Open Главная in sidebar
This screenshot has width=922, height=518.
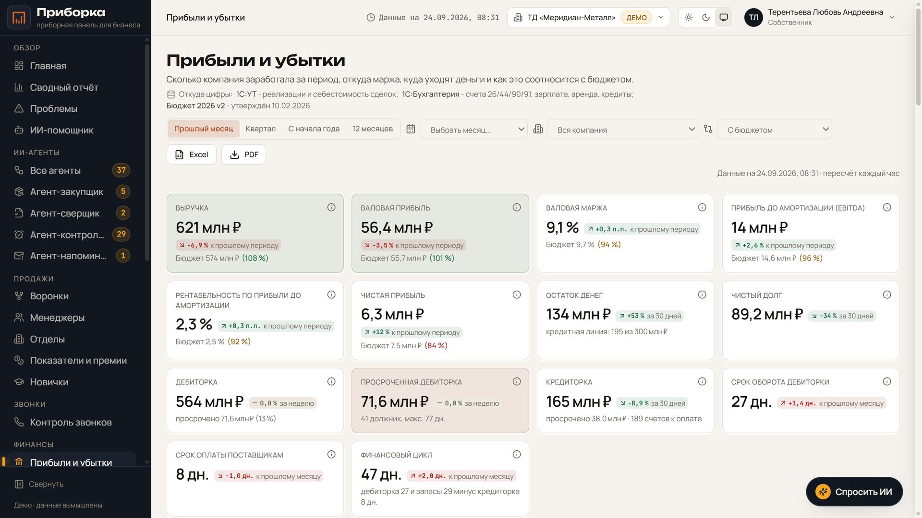72,66
